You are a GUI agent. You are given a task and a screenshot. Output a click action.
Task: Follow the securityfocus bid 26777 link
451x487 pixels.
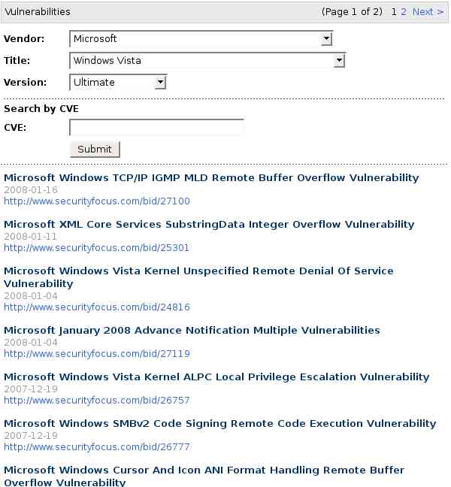(x=97, y=447)
